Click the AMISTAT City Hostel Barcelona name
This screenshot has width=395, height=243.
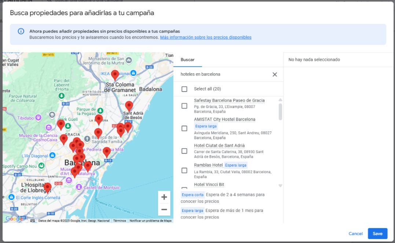point(224,119)
